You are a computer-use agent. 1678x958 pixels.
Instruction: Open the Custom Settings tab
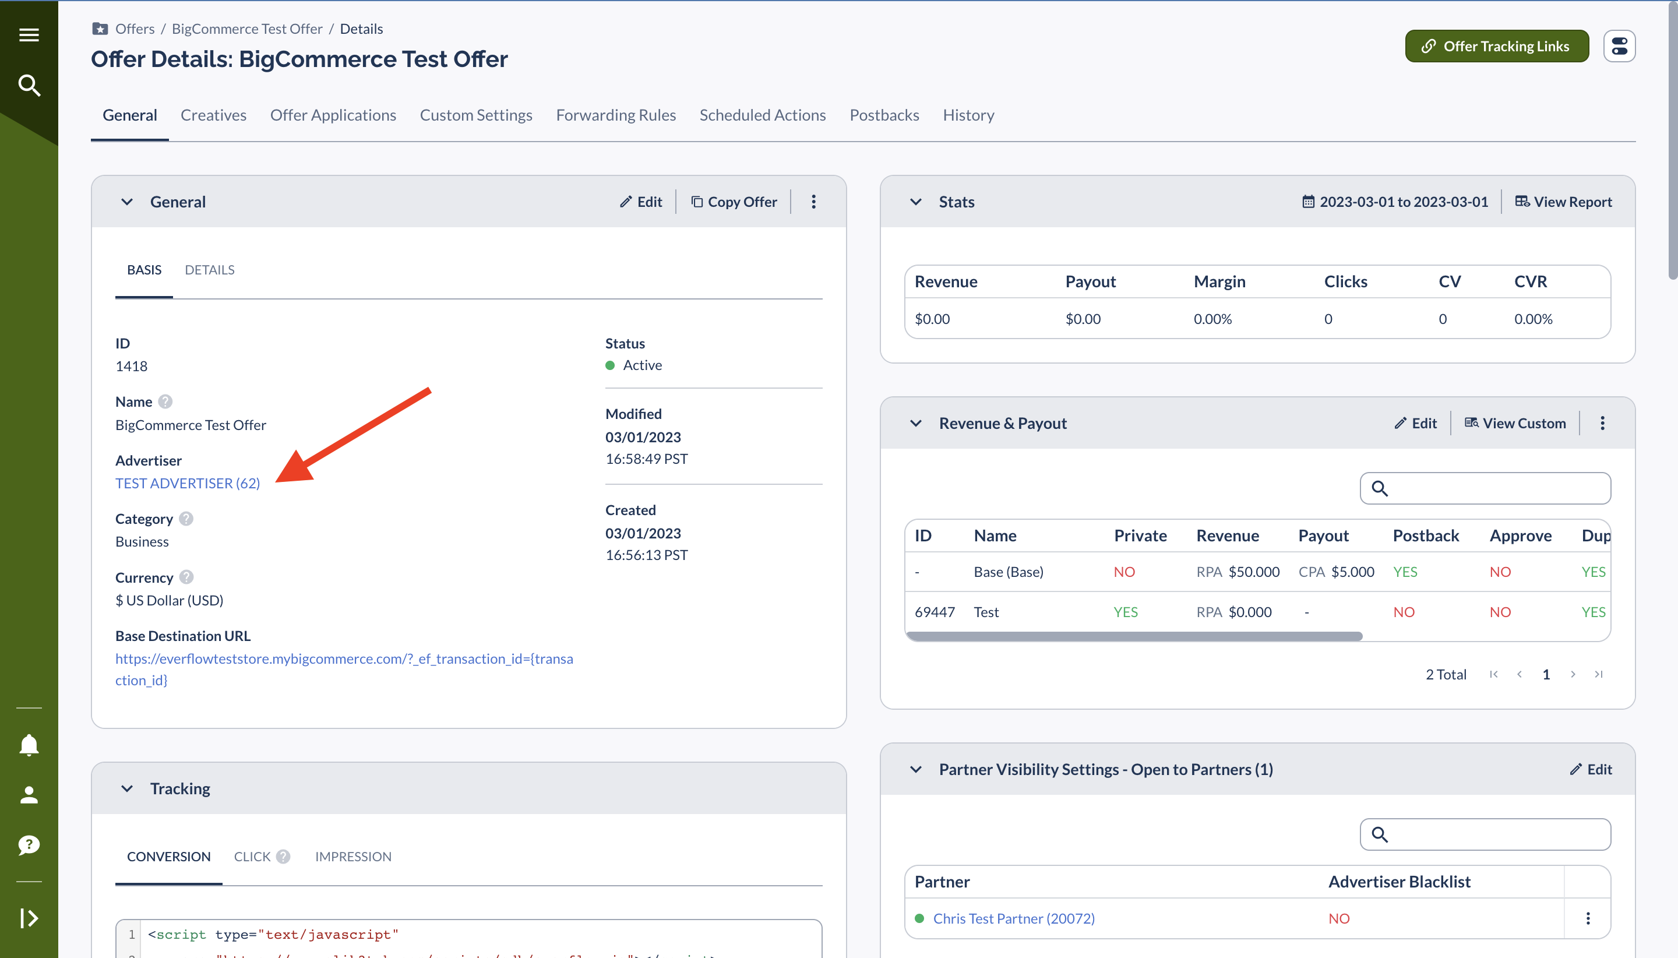(476, 115)
